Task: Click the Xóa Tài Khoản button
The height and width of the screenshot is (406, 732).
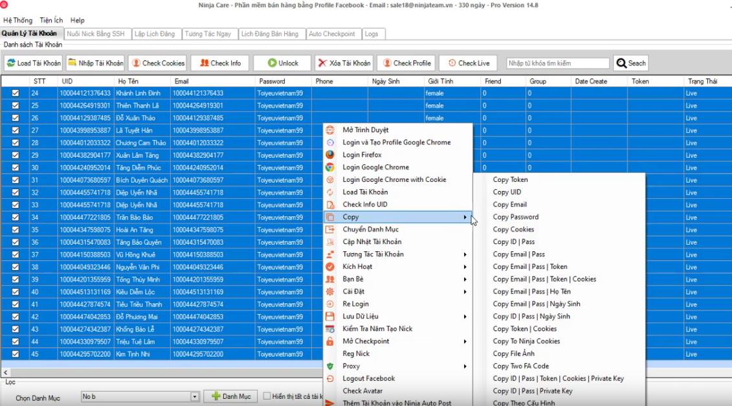Action: (344, 63)
